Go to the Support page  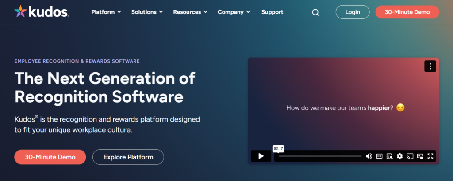tap(272, 12)
